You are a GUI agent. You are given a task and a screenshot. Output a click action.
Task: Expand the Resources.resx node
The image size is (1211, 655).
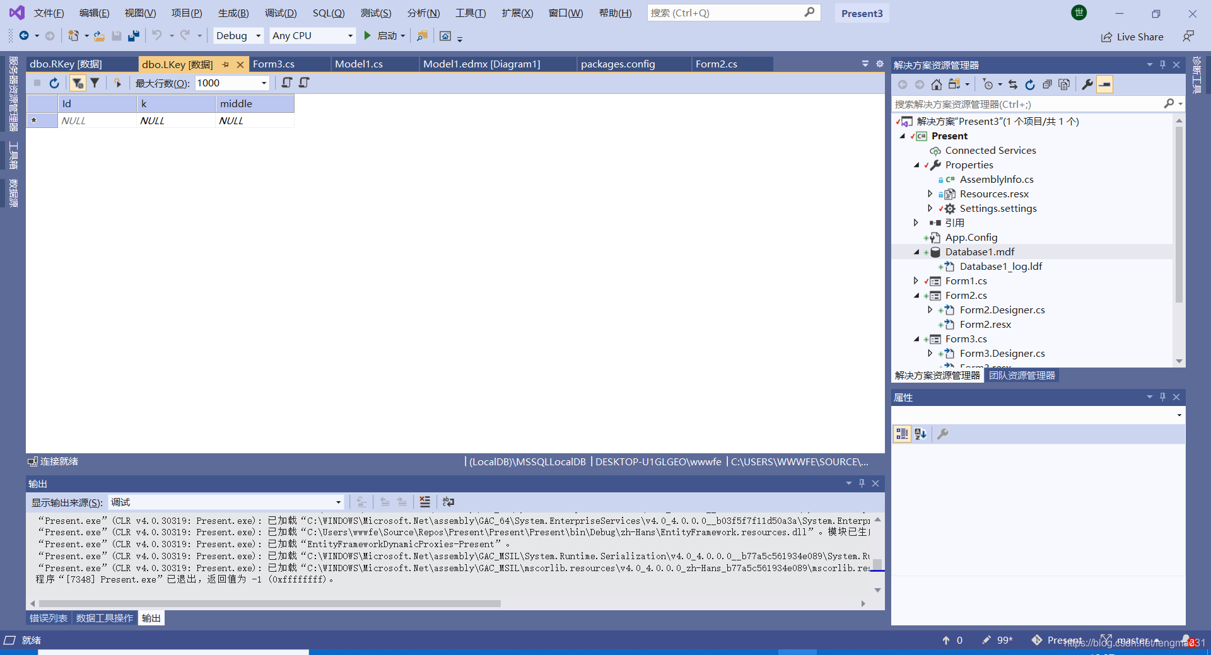click(x=930, y=194)
